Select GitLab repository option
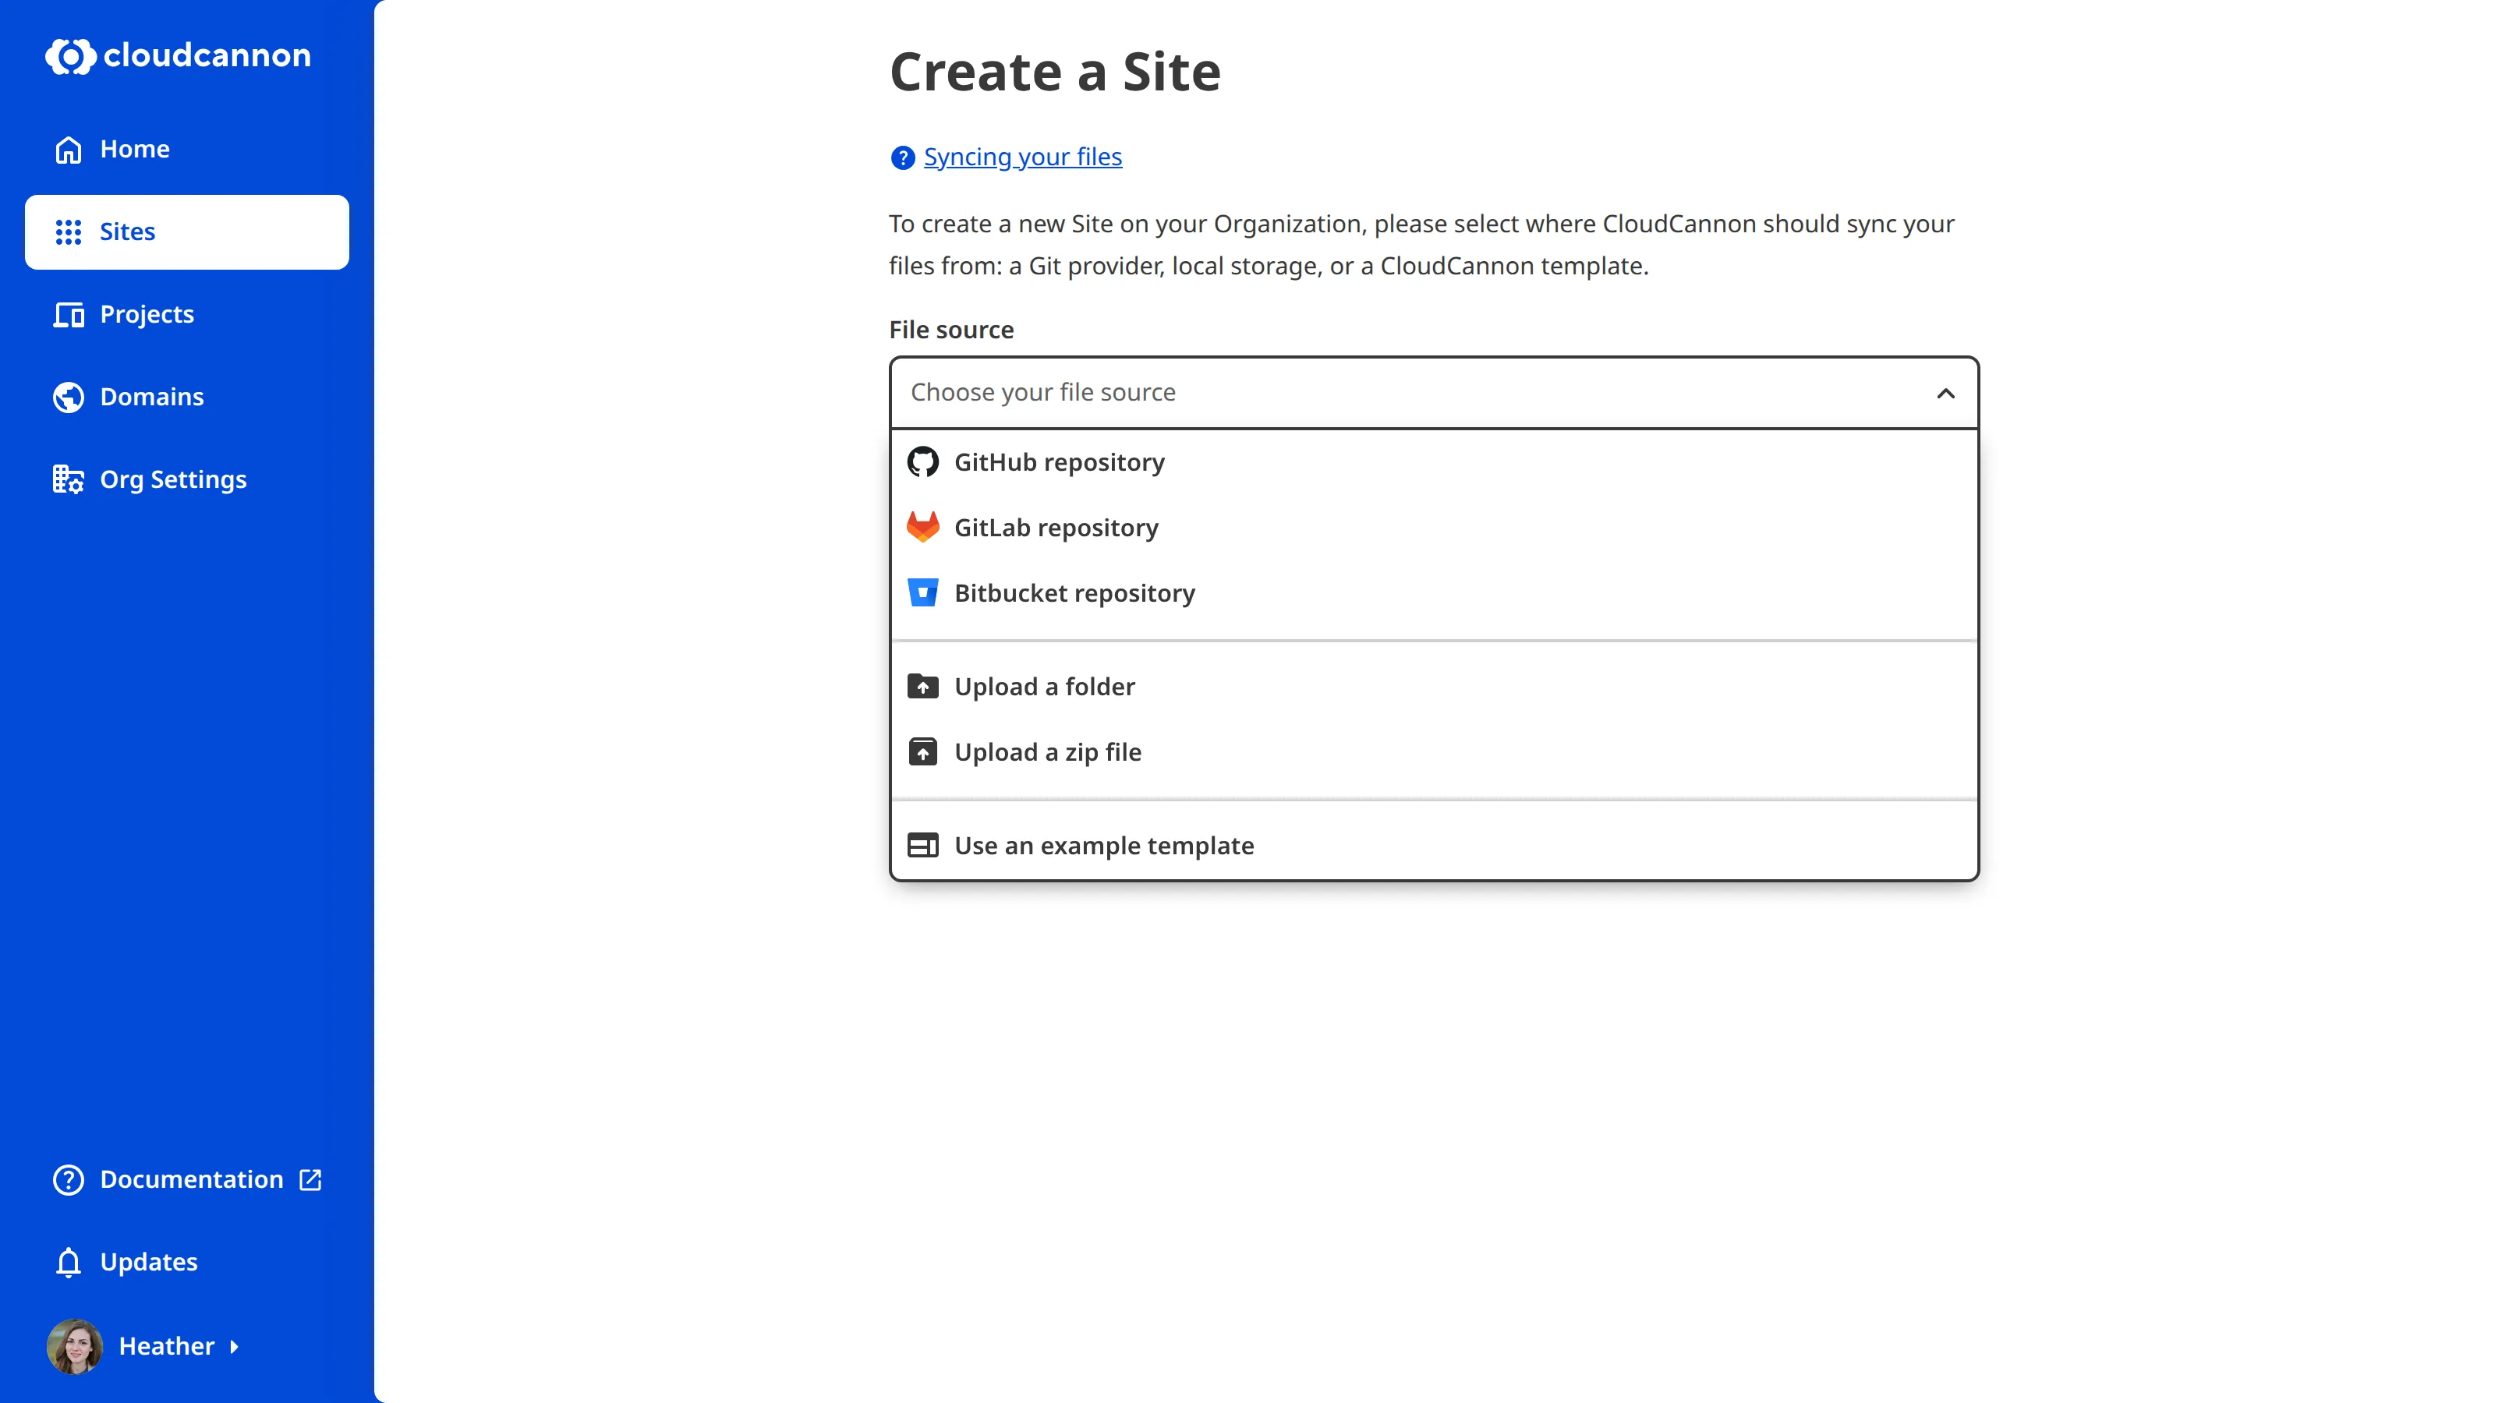2495x1403 pixels. [1434, 527]
